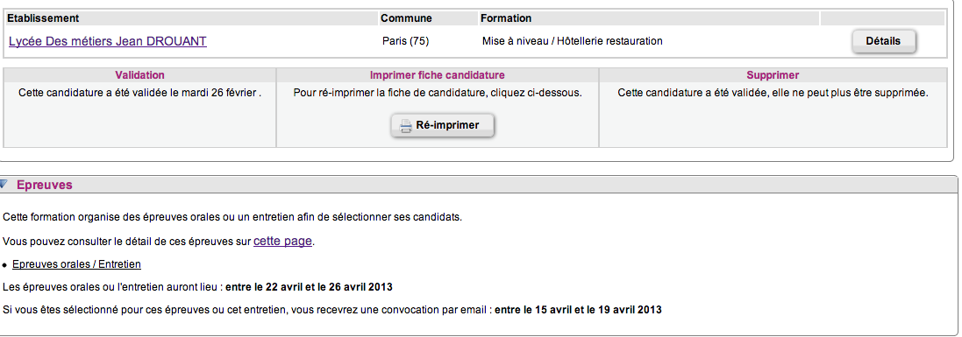Open the Détails button for this candidature
Image resolution: width=962 pixels, height=337 pixels.
click(x=883, y=42)
